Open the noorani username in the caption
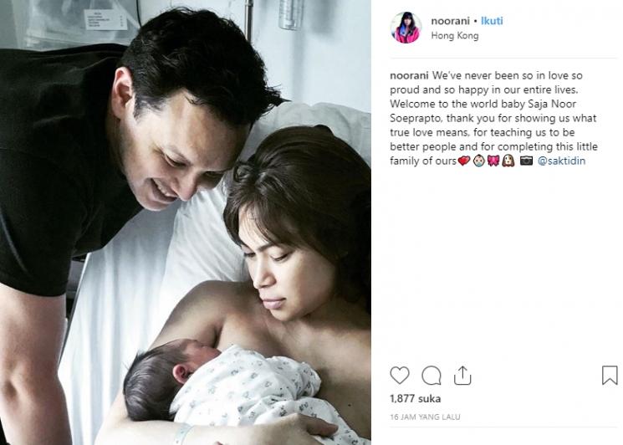 [x=409, y=75]
